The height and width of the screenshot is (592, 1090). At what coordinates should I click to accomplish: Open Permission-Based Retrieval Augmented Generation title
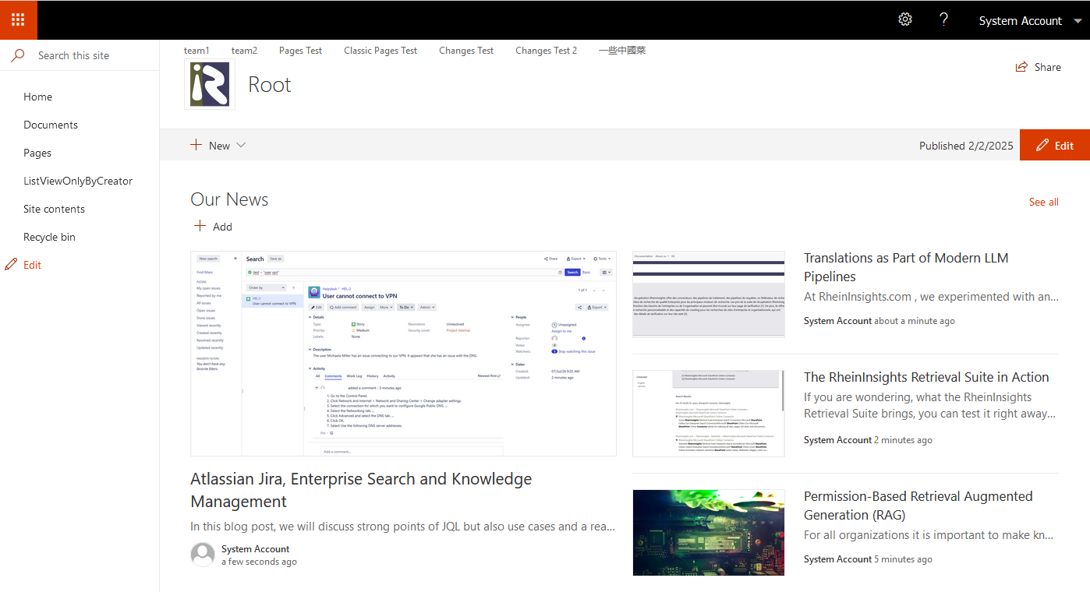coord(918,506)
